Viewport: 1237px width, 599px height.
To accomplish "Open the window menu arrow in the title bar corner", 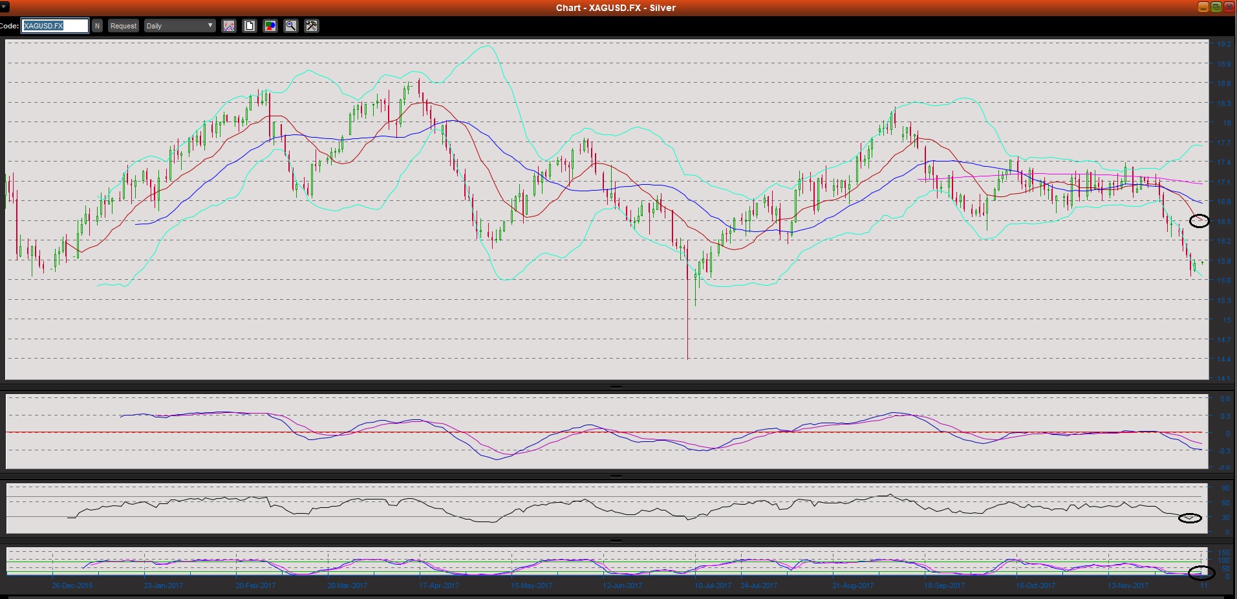I will pos(6,7).
